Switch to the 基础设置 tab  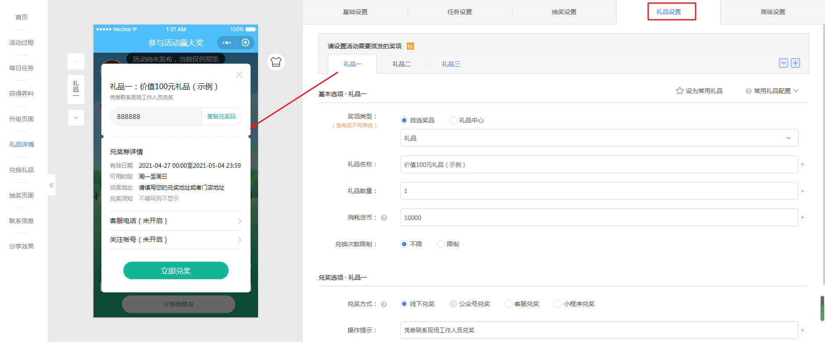[x=355, y=12]
